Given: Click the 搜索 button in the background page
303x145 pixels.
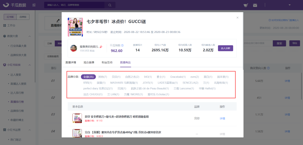Looking at the screenshot, I should click(279, 43).
